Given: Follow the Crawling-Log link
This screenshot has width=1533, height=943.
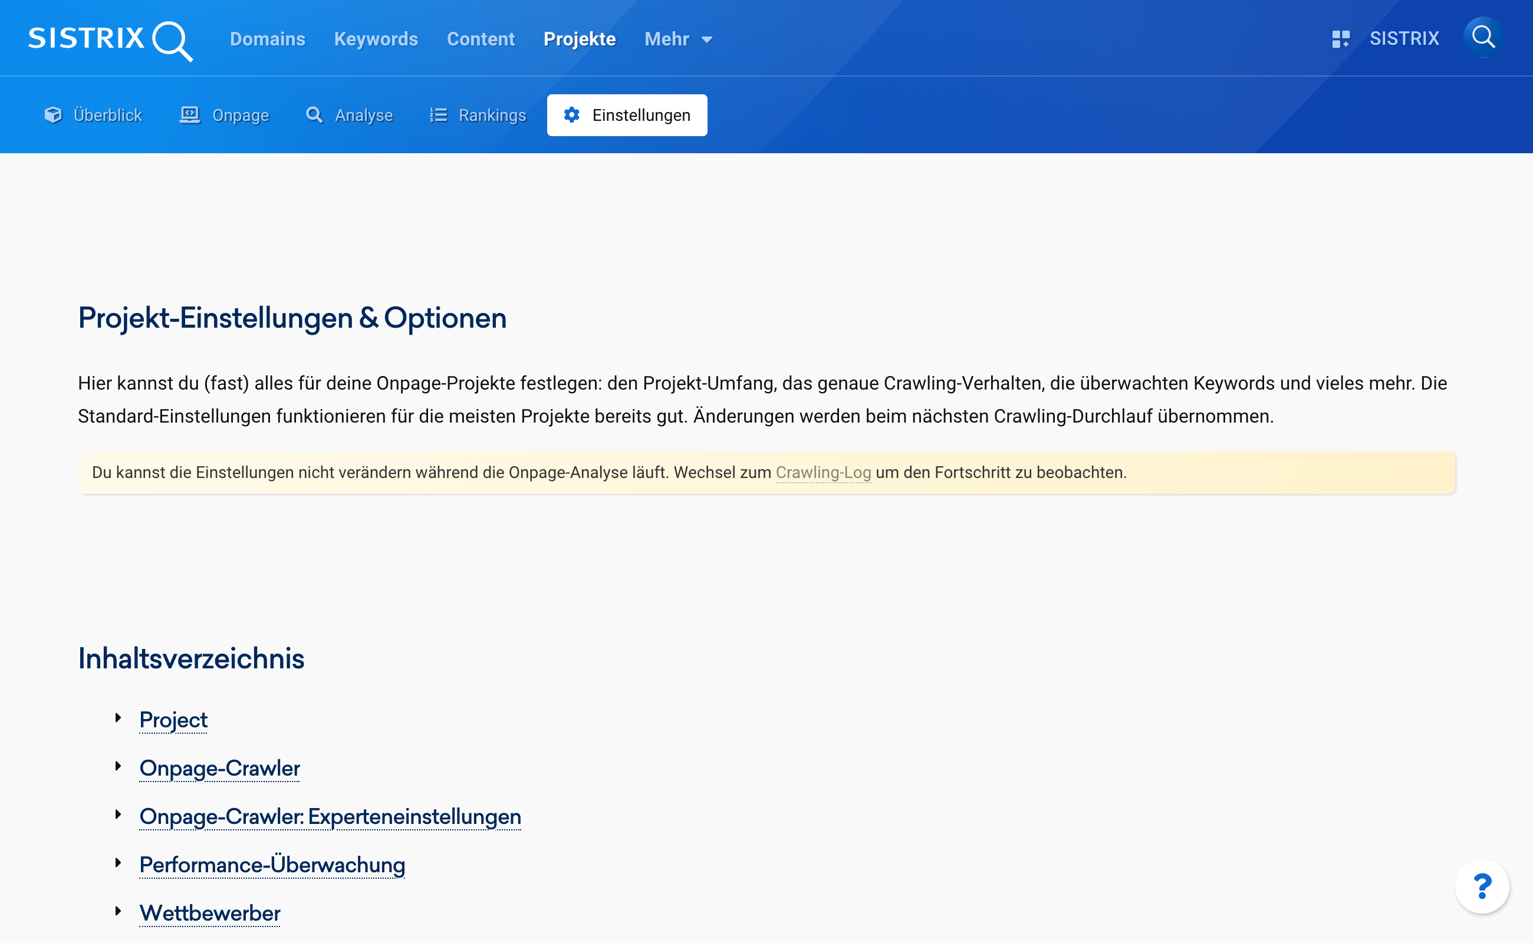Looking at the screenshot, I should click(x=823, y=473).
